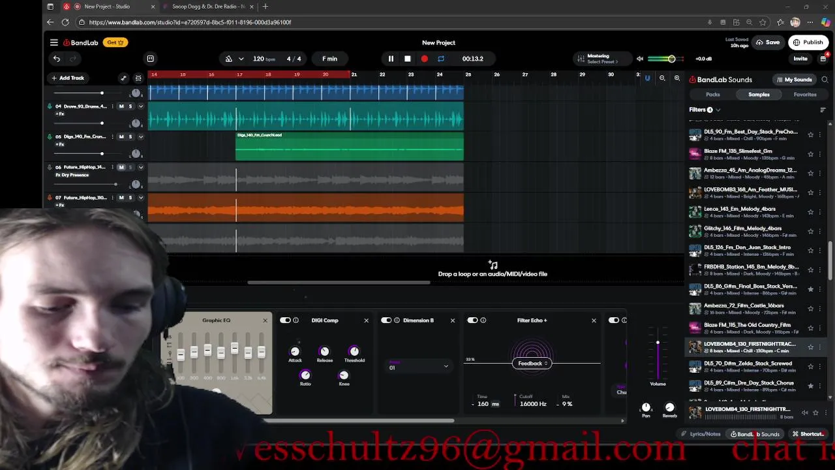Image resolution: width=835 pixels, height=470 pixels.
Task: Expand track 06 Future_HipHop chevron
Action: coord(140,167)
